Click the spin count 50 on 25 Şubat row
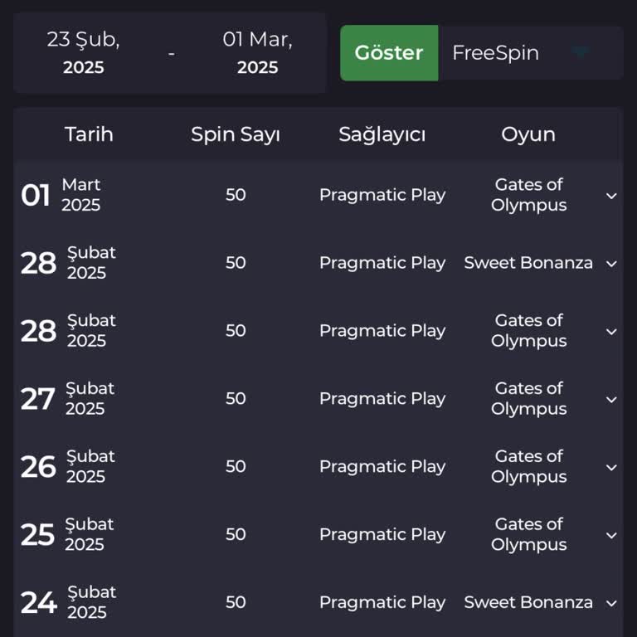Screen dimensions: 637x637 (x=236, y=535)
